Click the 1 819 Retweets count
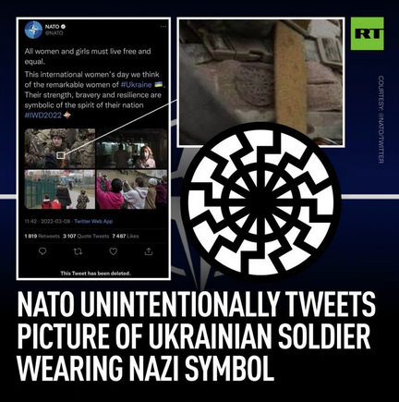Screen dimensions: 399x402 [42, 237]
